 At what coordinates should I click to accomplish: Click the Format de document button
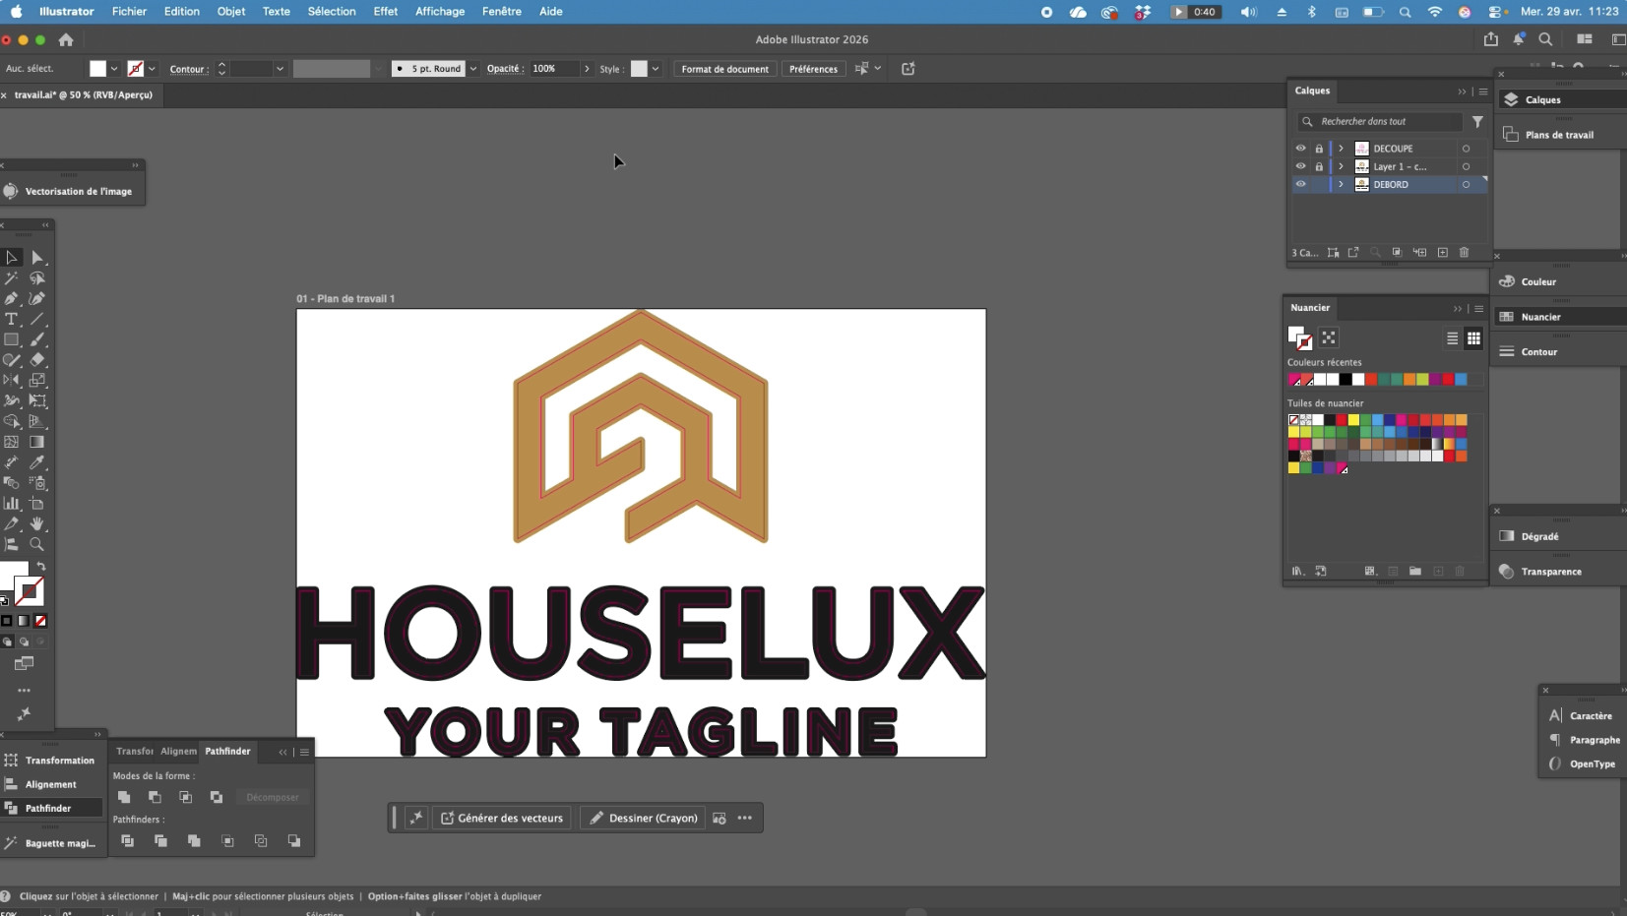[x=724, y=69]
